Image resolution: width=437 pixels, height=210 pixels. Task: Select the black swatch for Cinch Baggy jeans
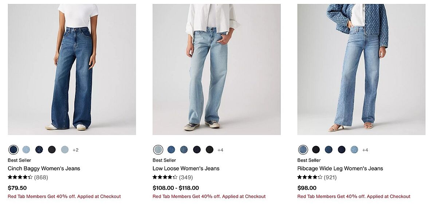click(x=52, y=150)
